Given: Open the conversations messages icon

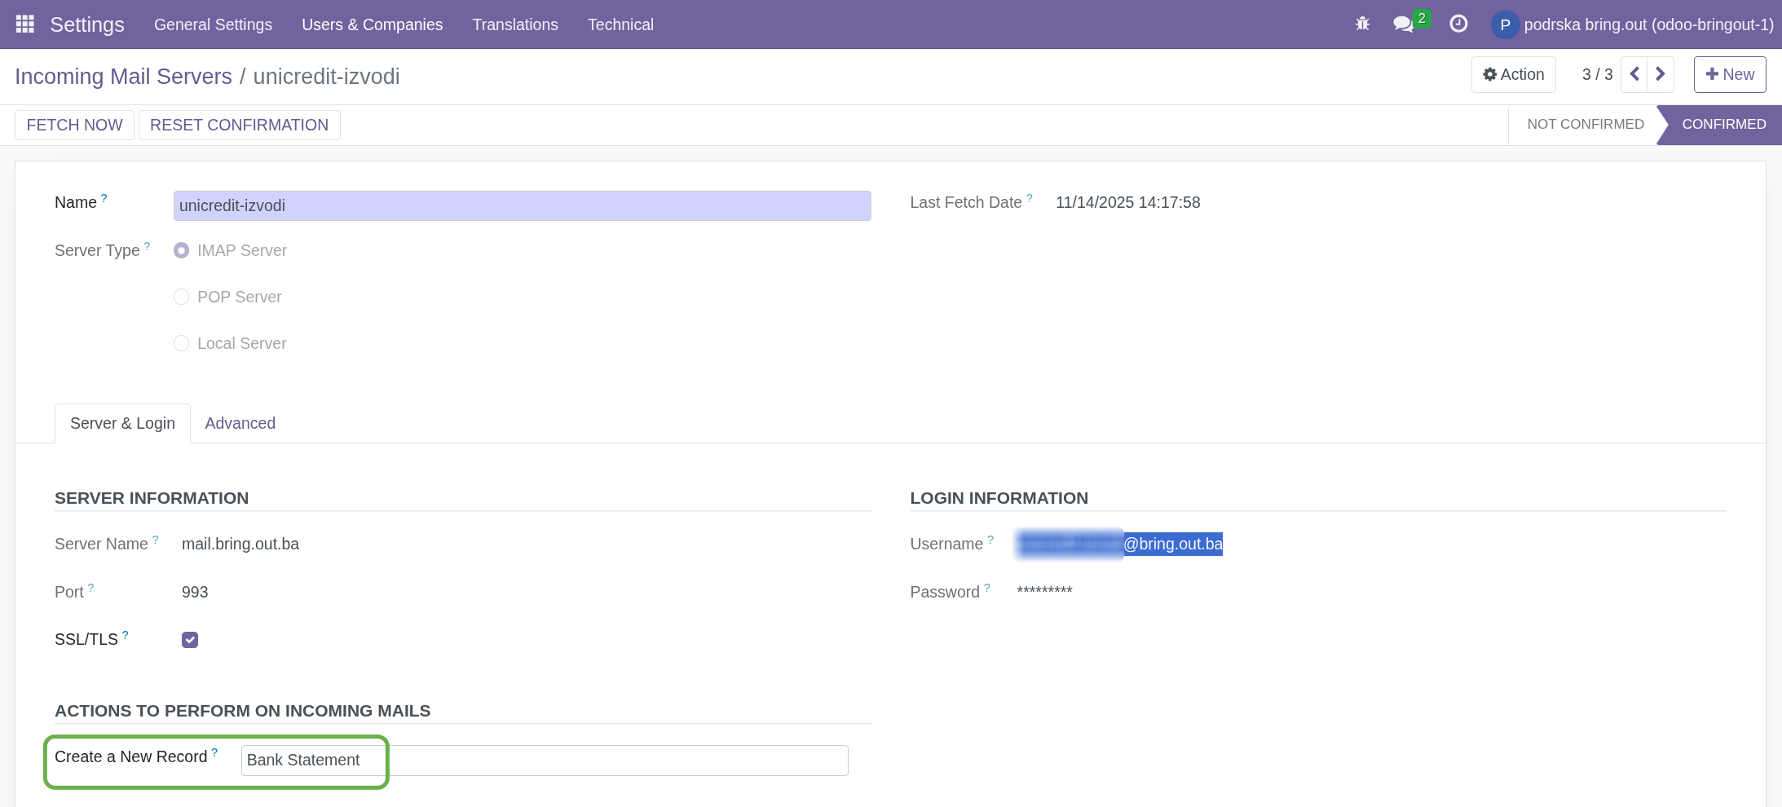Looking at the screenshot, I should 1404,24.
